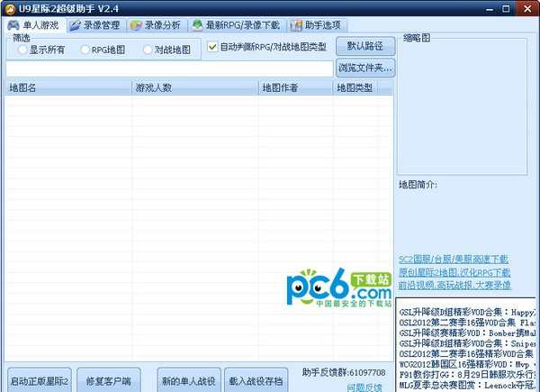This screenshot has width=540, height=392.
Task: Open news item WCG2012韩国区16强精彩VOD
Action: coord(467,364)
